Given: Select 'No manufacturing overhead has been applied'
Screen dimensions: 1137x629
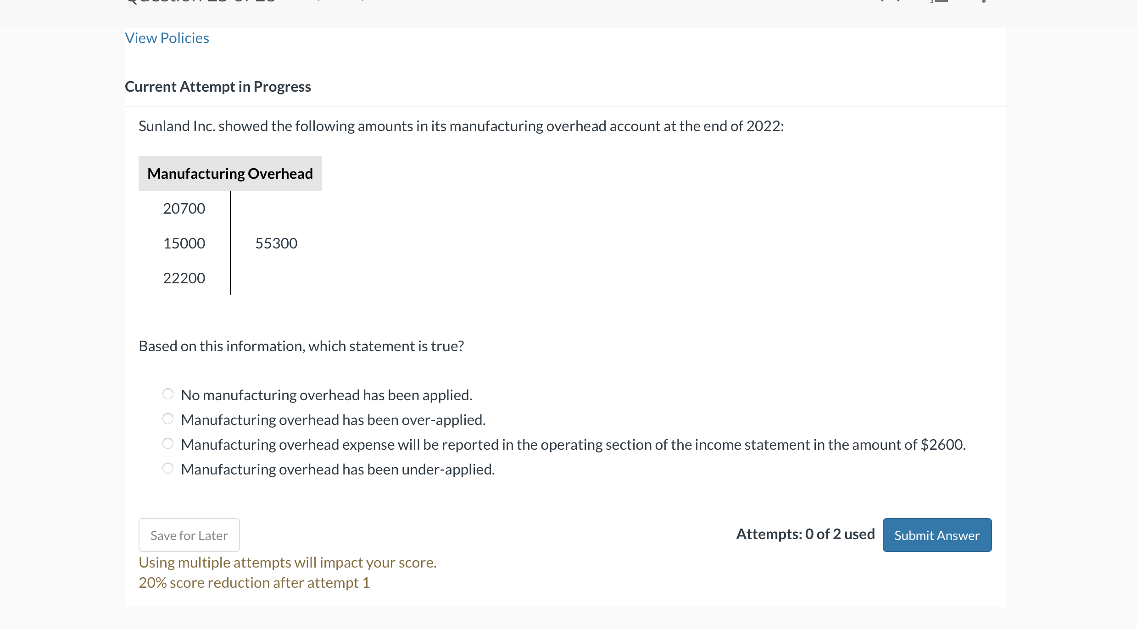Looking at the screenshot, I should 168,394.
